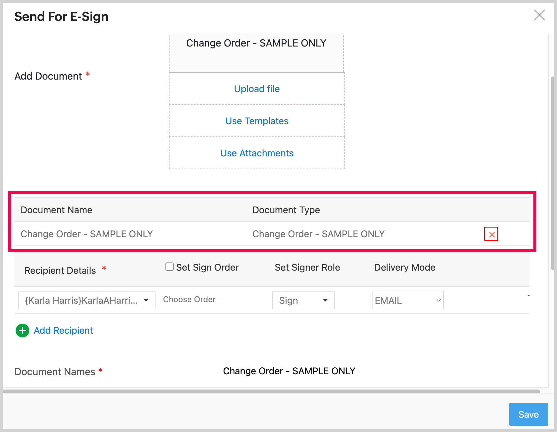Click the green plus Add Recipient icon
Viewport: 557px width, 432px height.
tap(22, 331)
